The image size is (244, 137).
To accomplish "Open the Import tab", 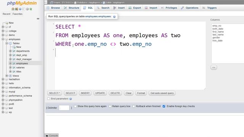I will [151, 8].
